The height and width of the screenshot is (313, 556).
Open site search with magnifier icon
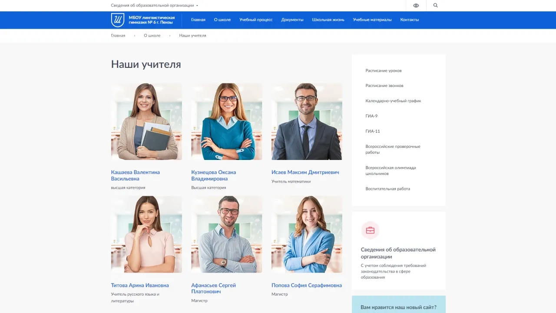(x=436, y=6)
